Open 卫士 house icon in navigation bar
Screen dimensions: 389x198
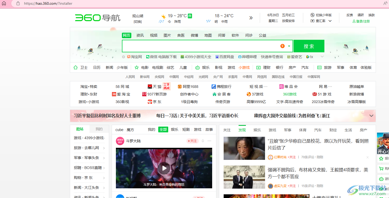click(x=76, y=67)
